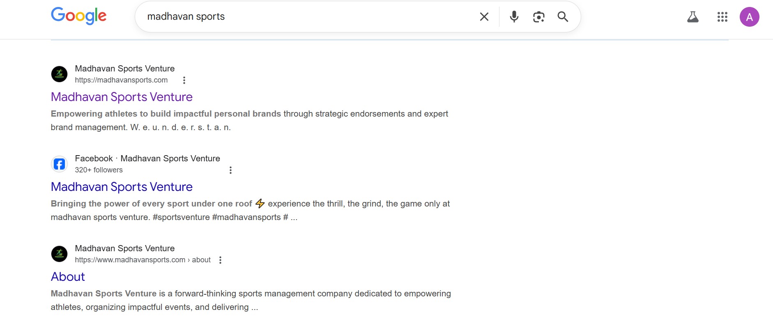Click inside the search input field
This screenshot has width=773, height=328.
pos(288,17)
